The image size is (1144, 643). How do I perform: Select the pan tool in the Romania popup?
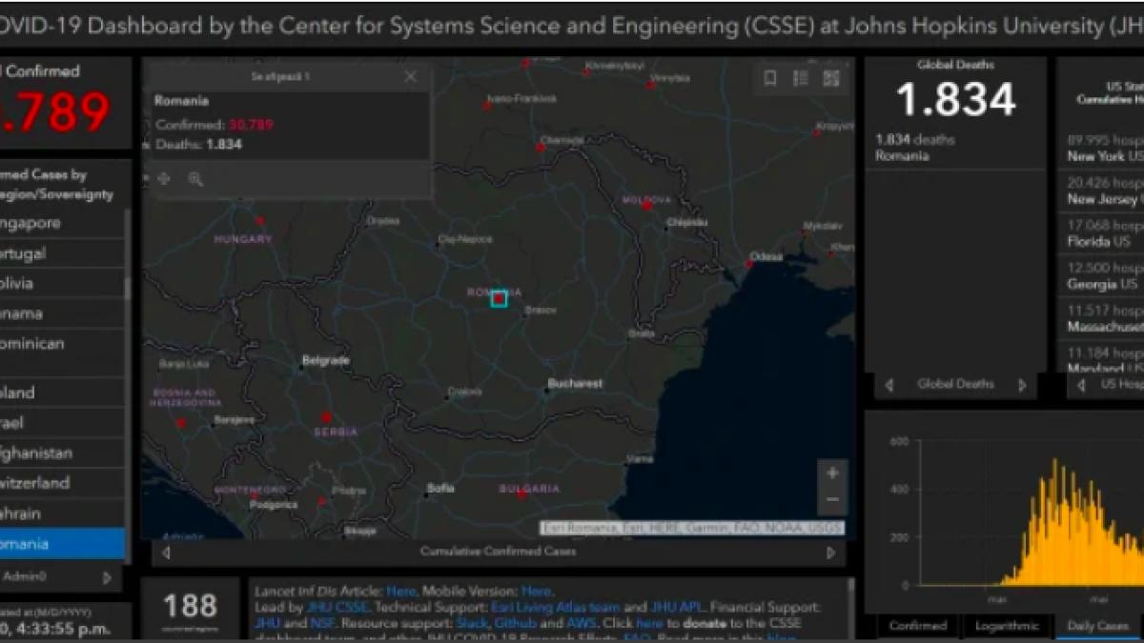[x=164, y=178]
